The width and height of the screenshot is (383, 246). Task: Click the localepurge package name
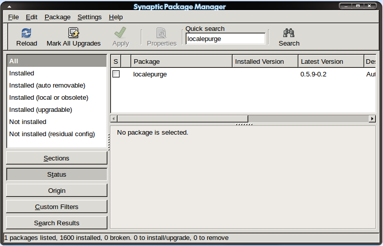[x=150, y=74]
